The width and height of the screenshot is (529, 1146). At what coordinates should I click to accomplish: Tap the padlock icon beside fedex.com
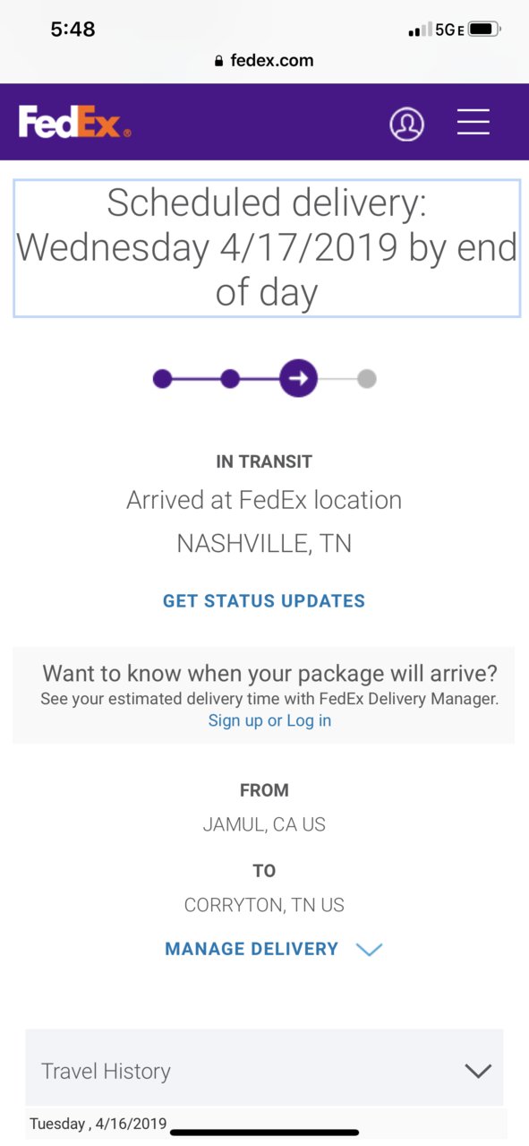(x=218, y=62)
